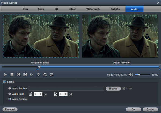
Task: Click the trim start marker below timeline
Action: (37, 69)
